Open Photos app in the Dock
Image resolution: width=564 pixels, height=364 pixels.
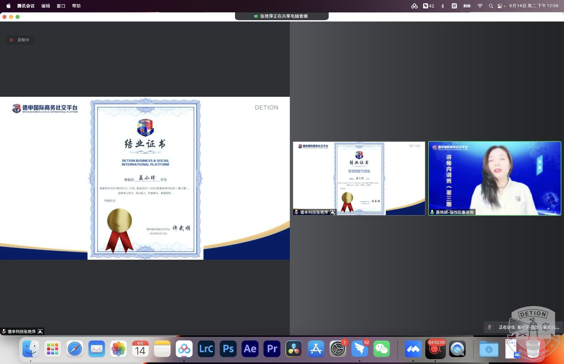click(118, 349)
